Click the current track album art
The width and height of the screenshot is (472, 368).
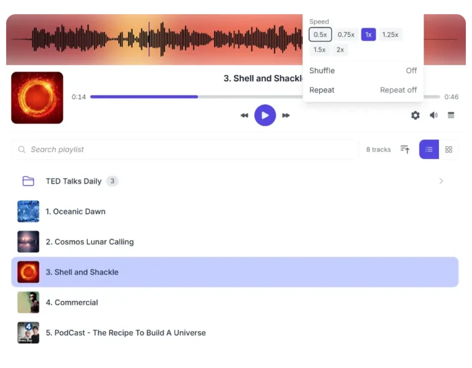pyautogui.click(x=37, y=98)
